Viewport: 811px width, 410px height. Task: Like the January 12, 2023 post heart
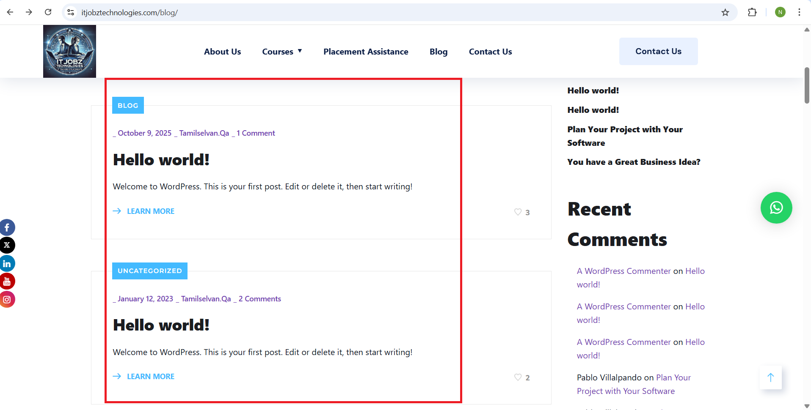pyautogui.click(x=518, y=377)
